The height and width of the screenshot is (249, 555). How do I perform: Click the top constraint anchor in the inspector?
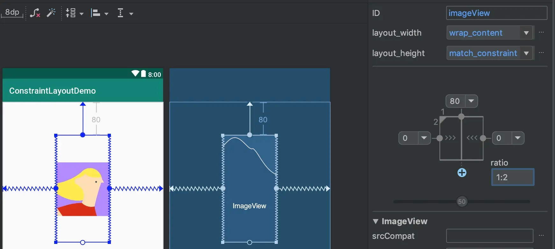[x=461, y=117]
